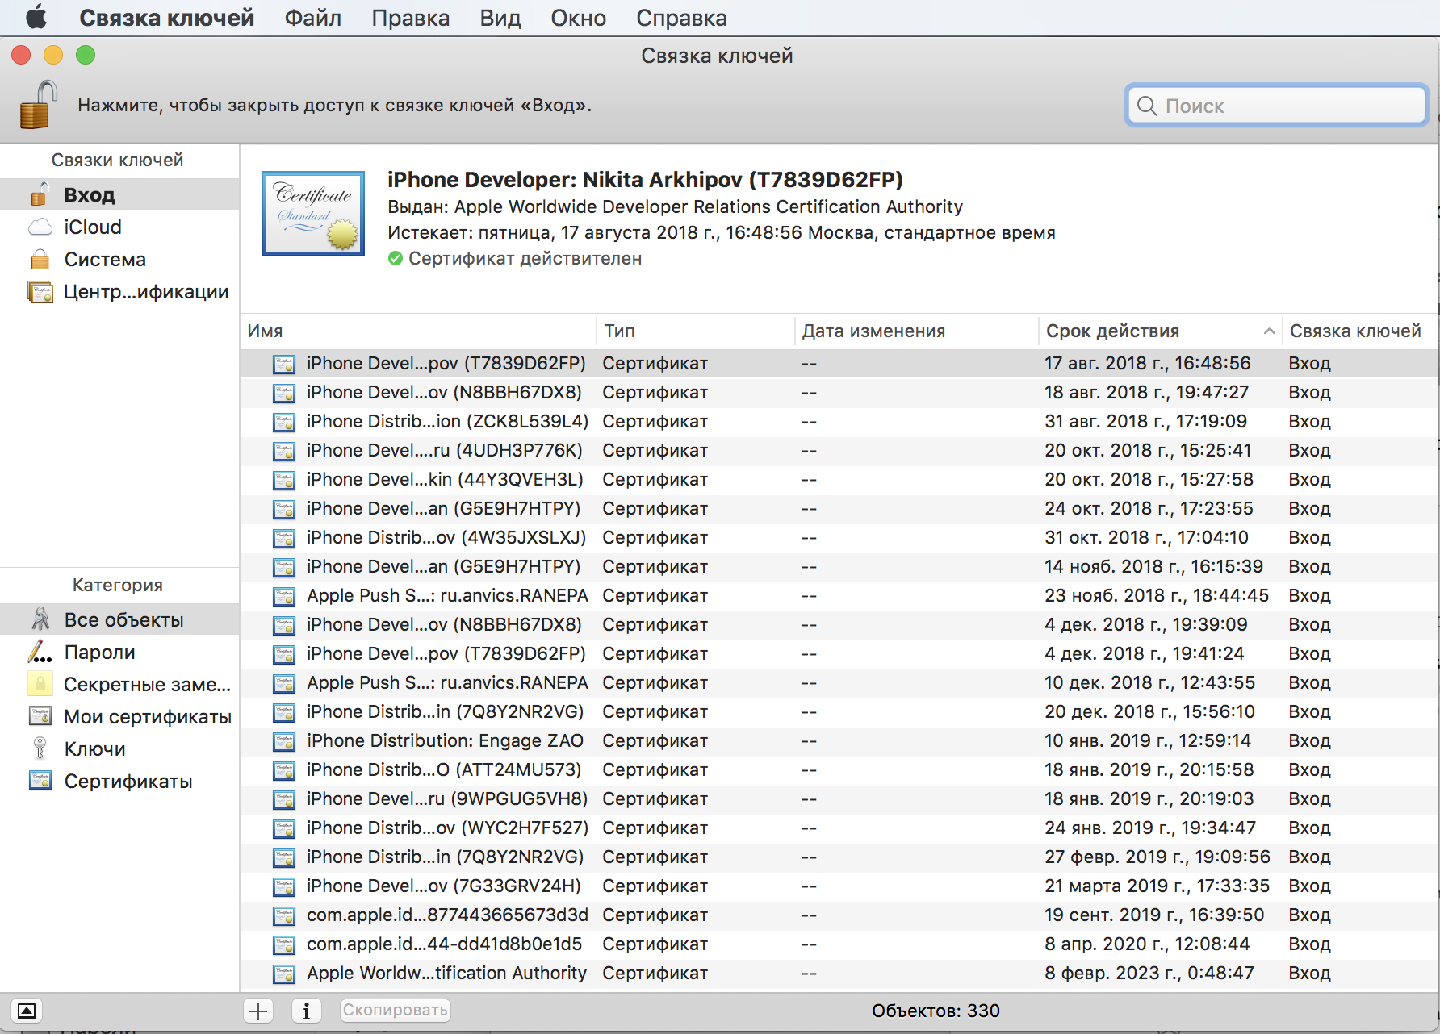Select the Система keychain lock icon
This screenshot has height=1034, width=1440.
(x=40, y=259)
